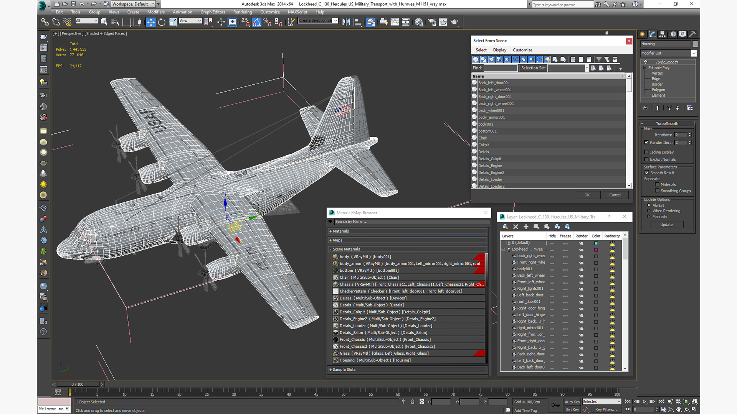
Task: Collapse the Editable Poly stack entry
Action: coord(645,68)
